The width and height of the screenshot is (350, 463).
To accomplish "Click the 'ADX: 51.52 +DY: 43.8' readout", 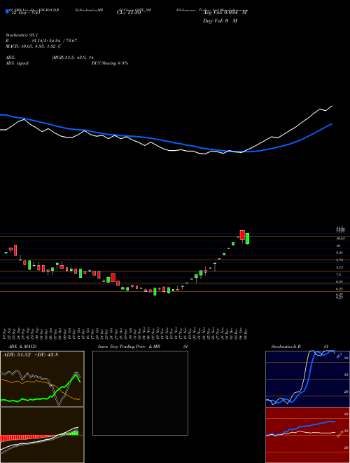I will point(30,355).
